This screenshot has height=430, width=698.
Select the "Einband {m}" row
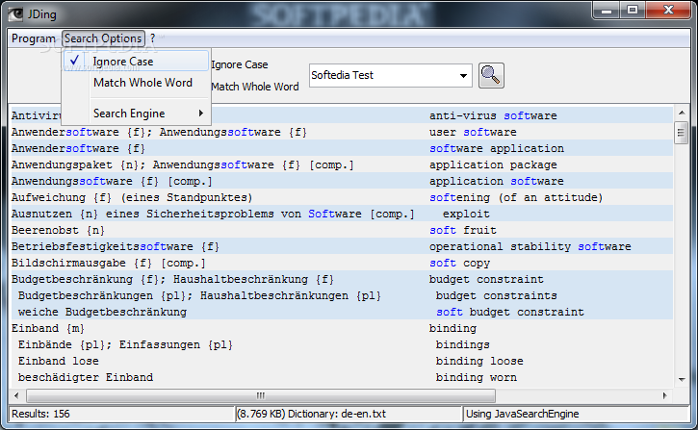pos(48,329)
